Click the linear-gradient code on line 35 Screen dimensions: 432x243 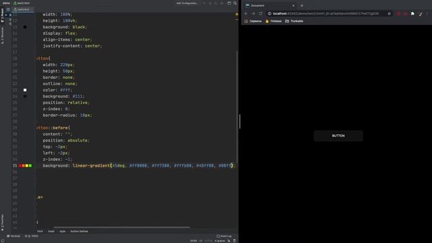[139, 165]
